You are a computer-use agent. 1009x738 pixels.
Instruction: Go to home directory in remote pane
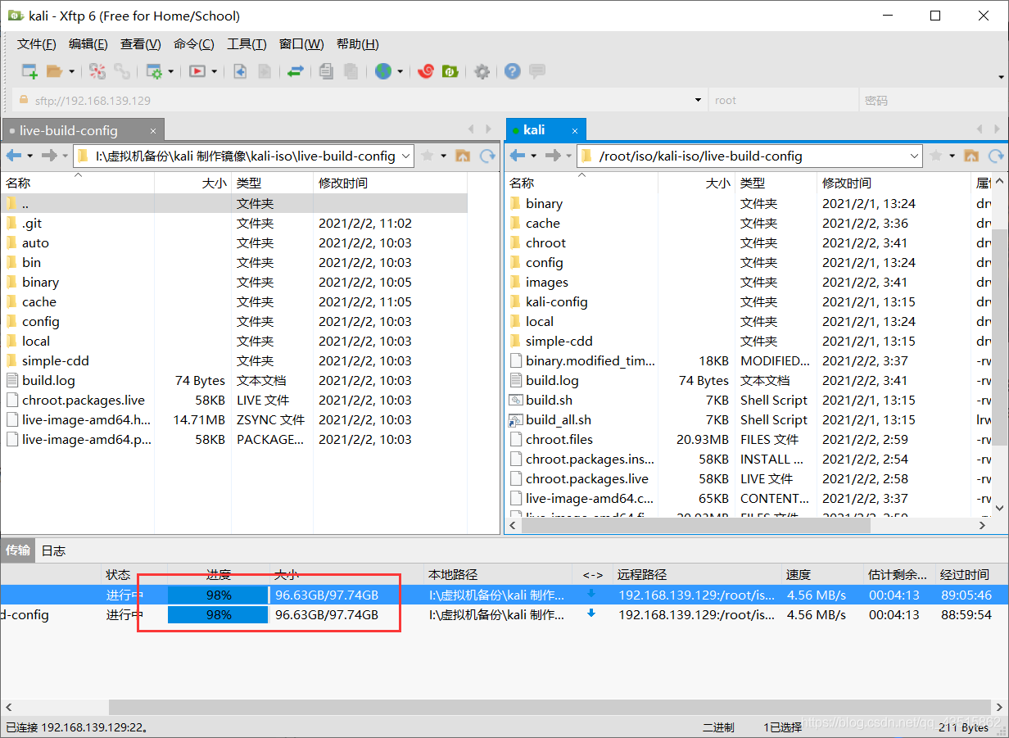pyautogui.click(x=971, y=156)
